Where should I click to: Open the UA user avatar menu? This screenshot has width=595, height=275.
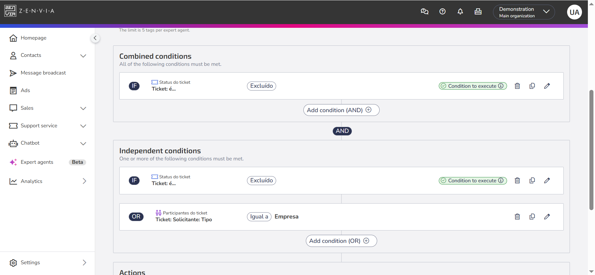coord(574,12)
